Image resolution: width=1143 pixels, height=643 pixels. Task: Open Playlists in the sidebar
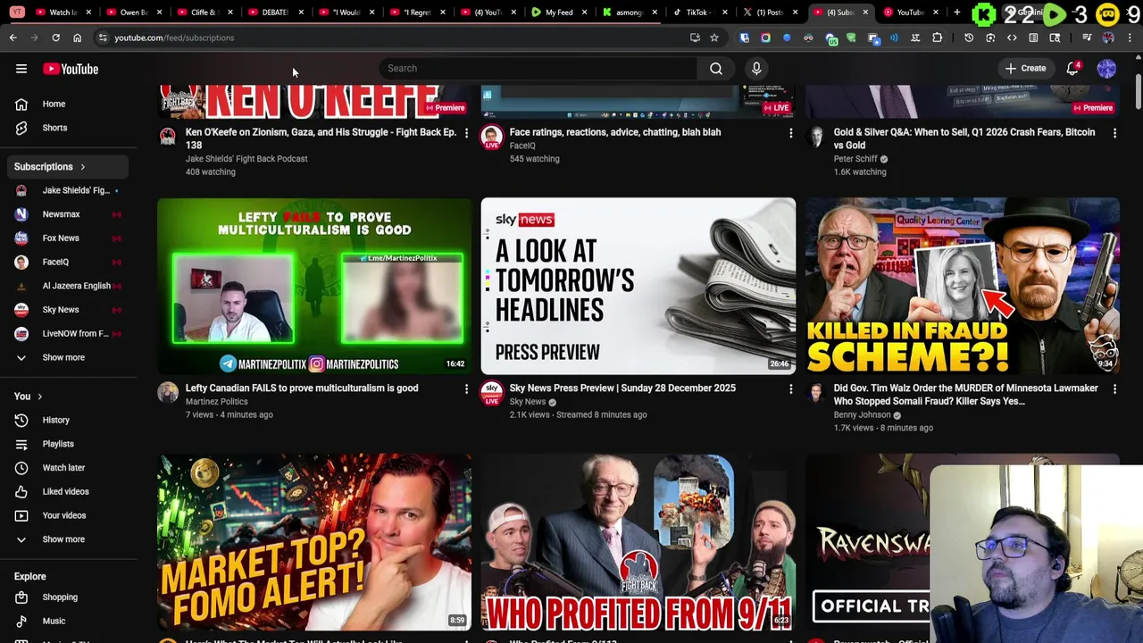[x=69, y=444]
